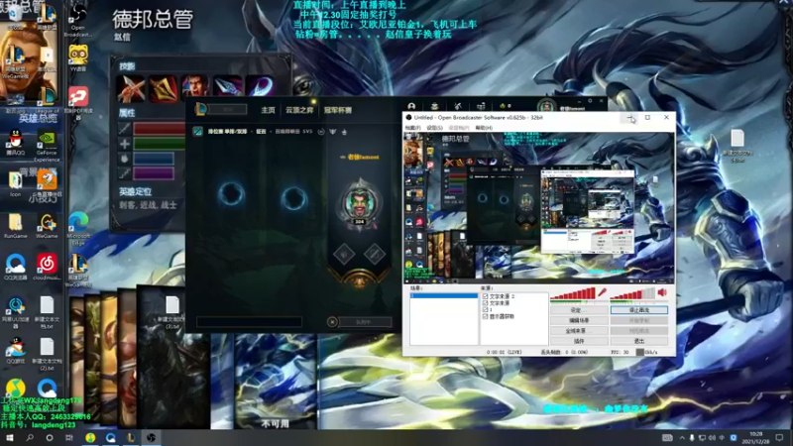Open the 设定 settings button in OBS

click(579, 310)
